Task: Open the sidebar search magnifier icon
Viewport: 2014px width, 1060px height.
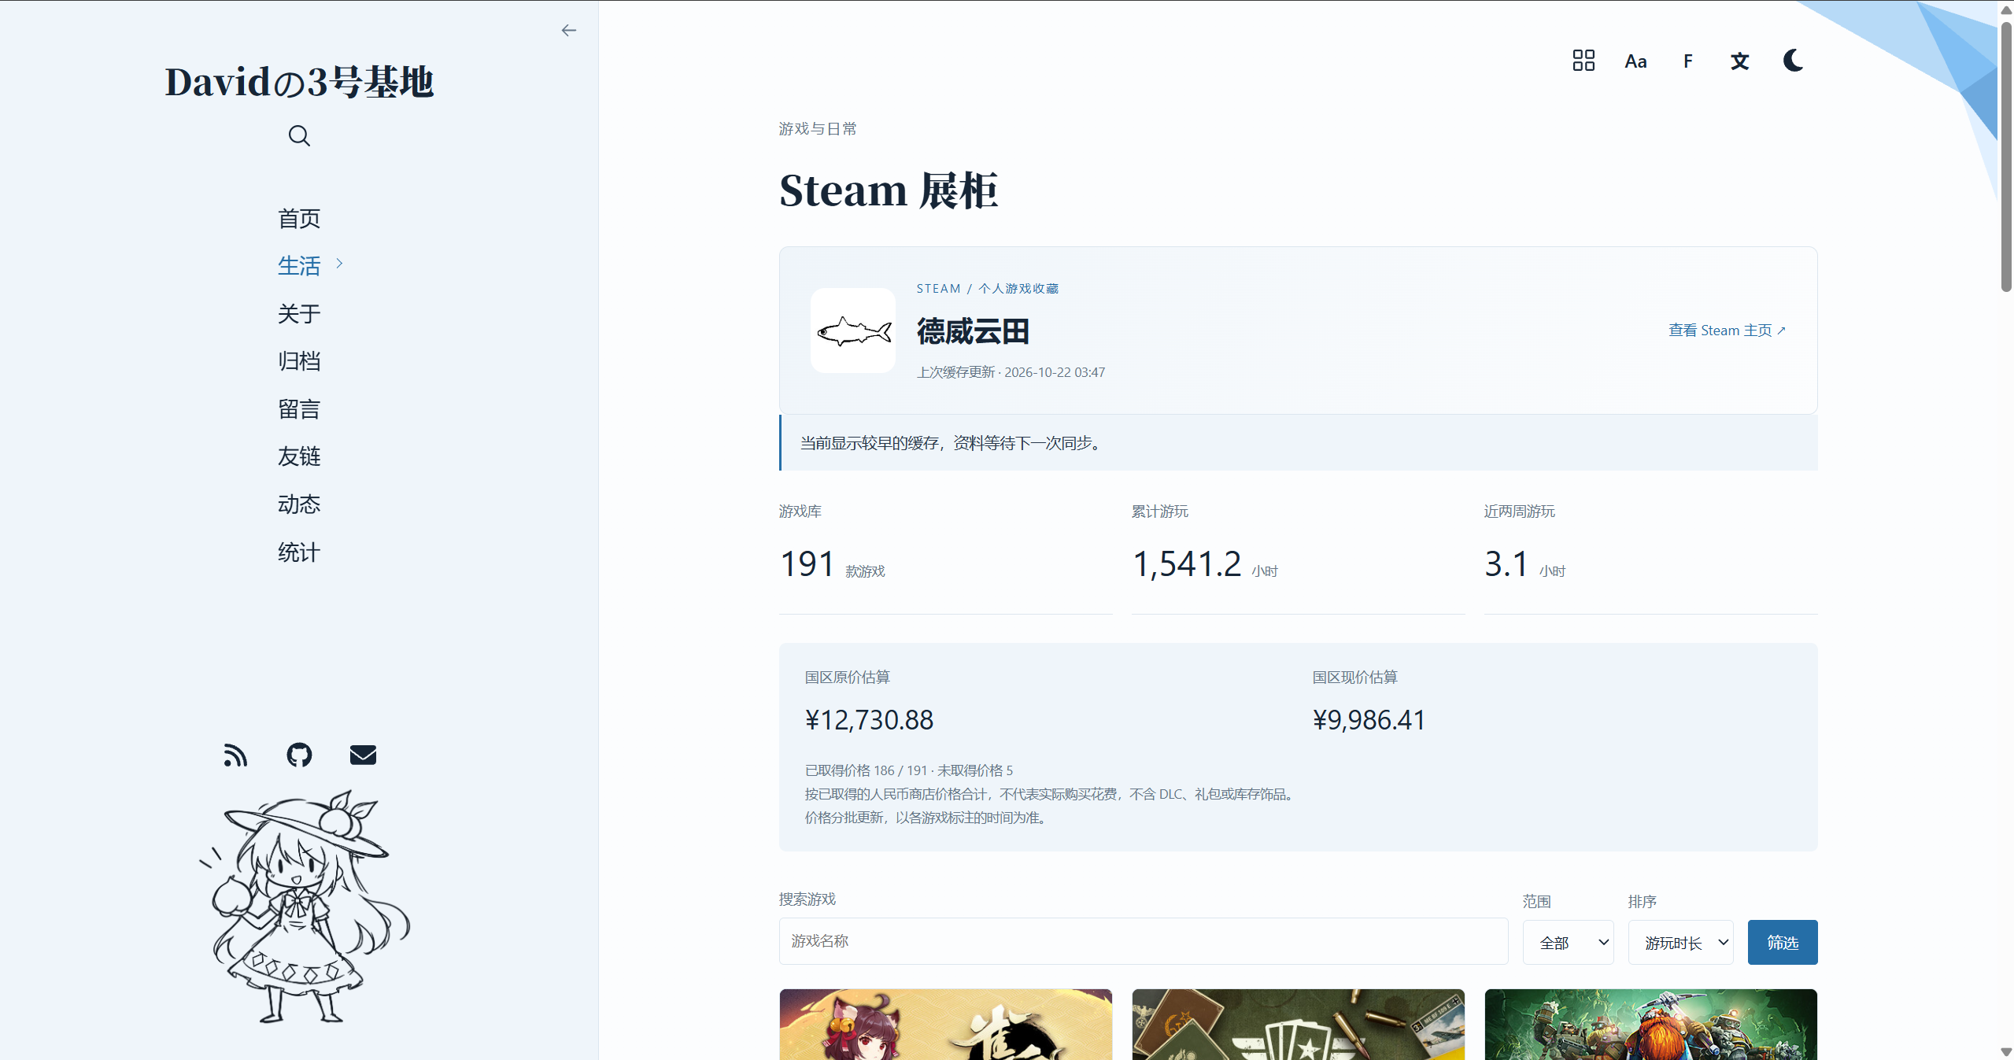Action: tap(299, 135)
